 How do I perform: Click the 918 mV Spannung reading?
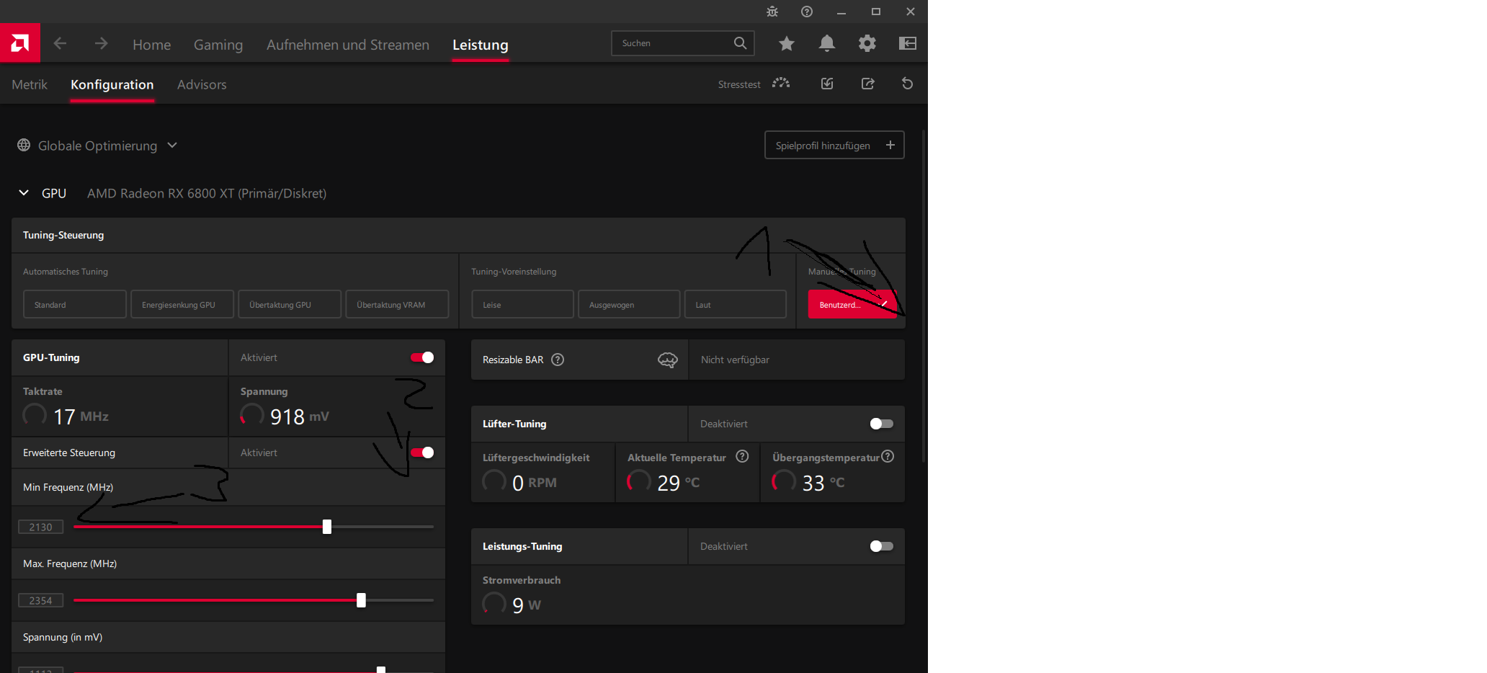(x=299, y=416)
